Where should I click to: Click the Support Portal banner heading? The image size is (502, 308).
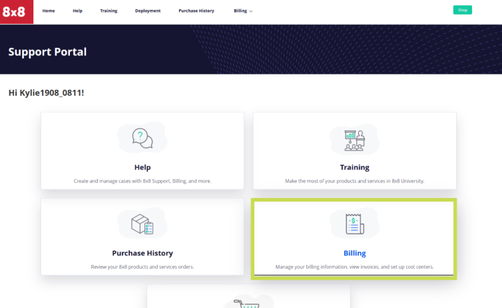point(47,52)
